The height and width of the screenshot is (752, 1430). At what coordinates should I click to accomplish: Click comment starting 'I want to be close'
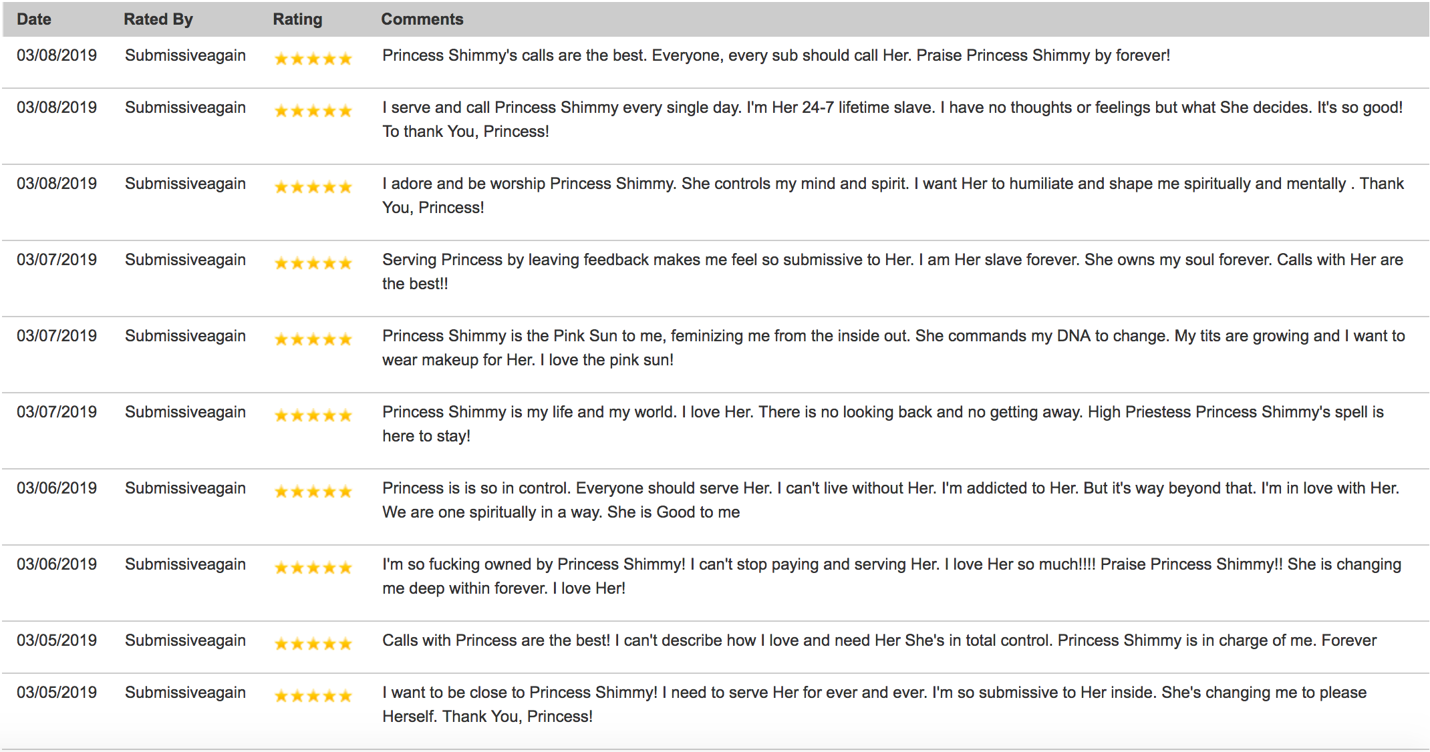(875, 705)
